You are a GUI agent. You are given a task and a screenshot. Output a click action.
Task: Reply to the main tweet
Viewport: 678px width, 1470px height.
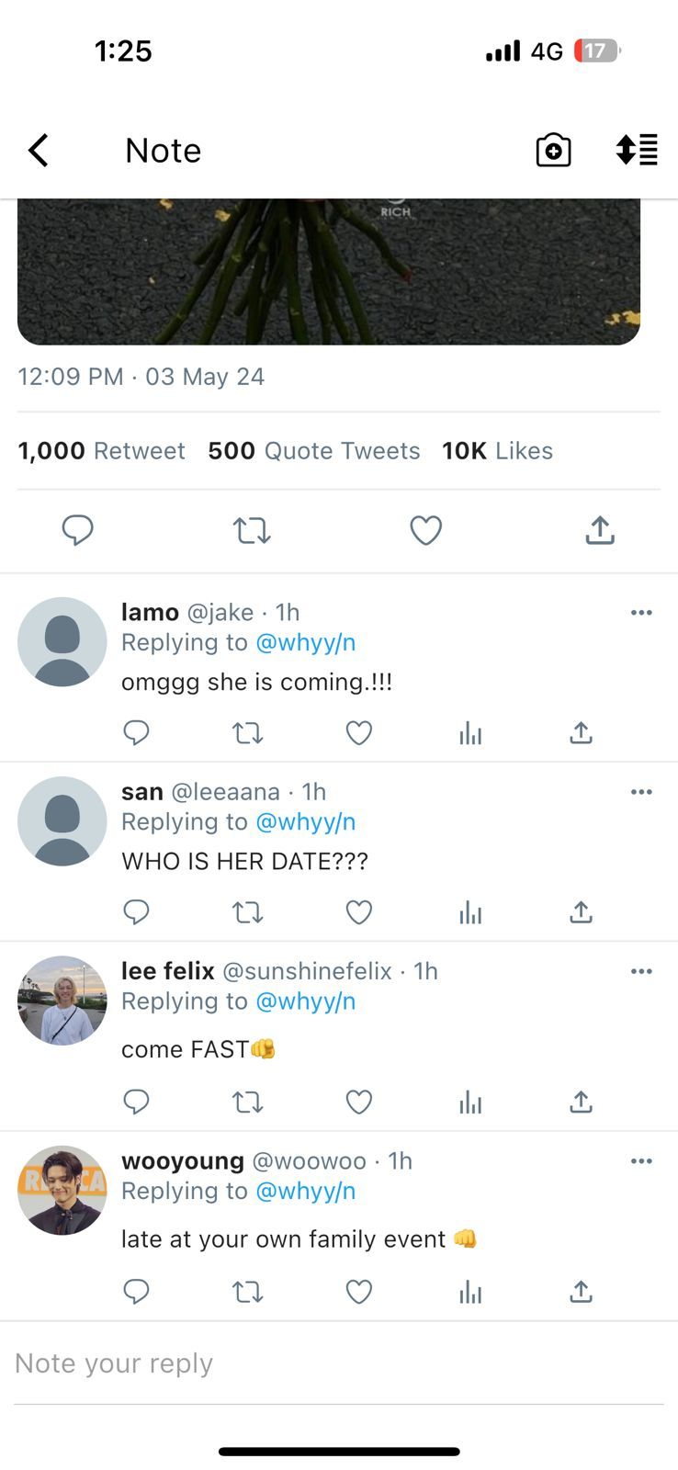77,530
